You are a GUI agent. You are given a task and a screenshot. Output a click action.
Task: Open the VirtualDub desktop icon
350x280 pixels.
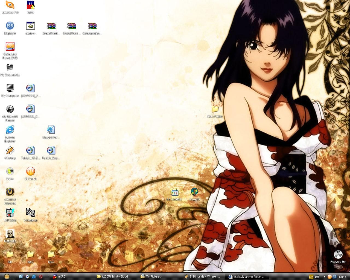point(31,215)
